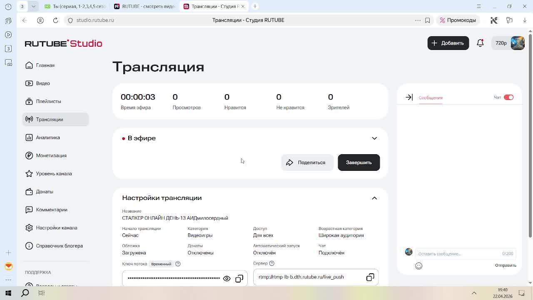The height and width of the screenshot is (300, 533).
Task: Click the help icon next to Сервер
Action: (272, 263)
